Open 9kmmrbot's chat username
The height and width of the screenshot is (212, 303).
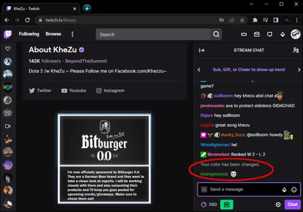pos(218,154)
